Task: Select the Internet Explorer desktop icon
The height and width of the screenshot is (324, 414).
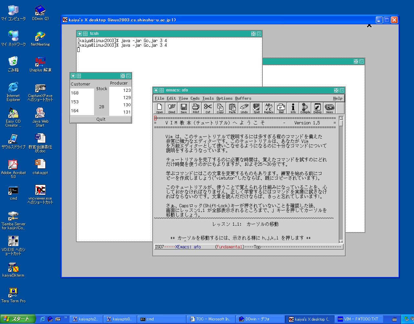Action: pyautogui.click(x=13, y=92)
